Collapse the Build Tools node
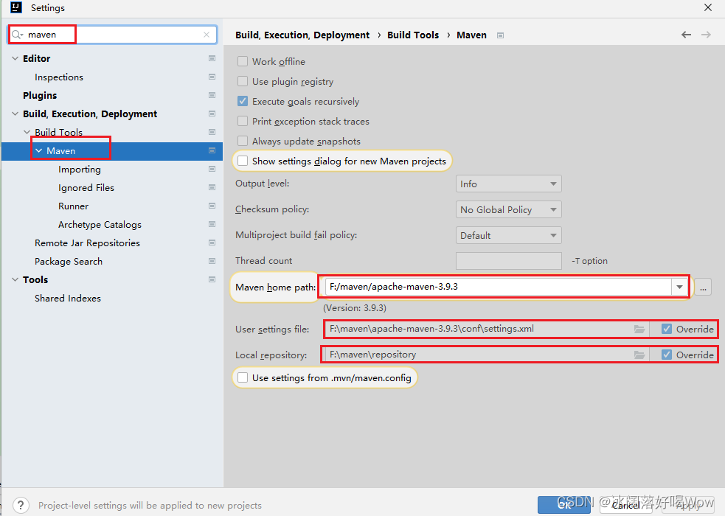This screenshot has height=516, width=725. click(27, 132)
